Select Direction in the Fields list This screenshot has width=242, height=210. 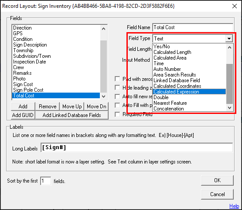pyautogui.click(x=56, y=28)
